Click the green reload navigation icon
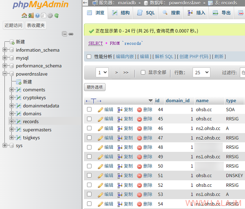245x209 pixels. [57, 15]
